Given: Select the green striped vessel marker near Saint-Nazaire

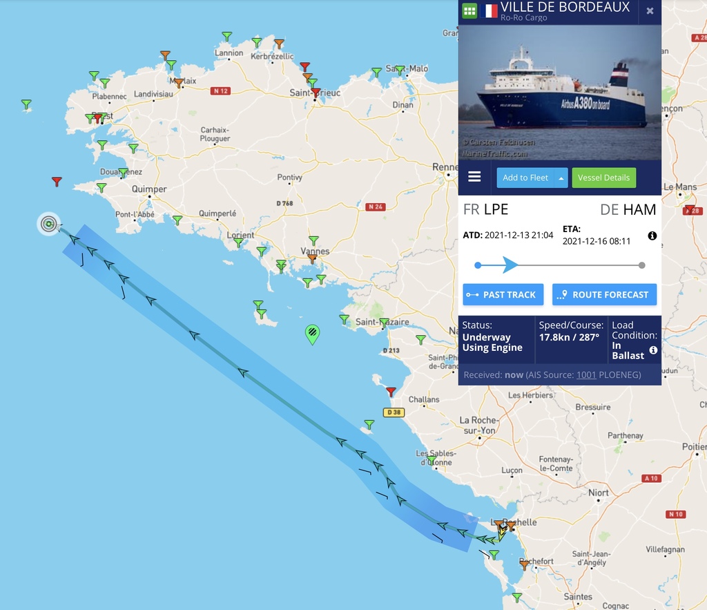Looking at the screenshot, I should 312,334.
